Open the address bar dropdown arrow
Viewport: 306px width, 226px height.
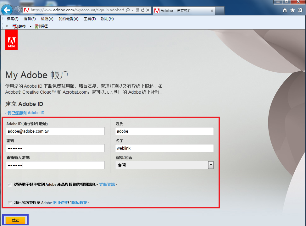[x=132, y=10]
